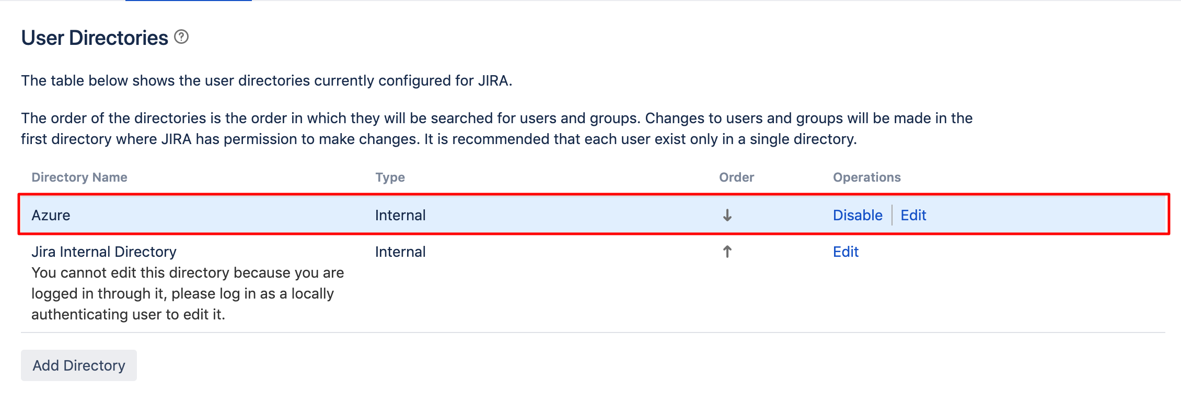The width and height of the screenshot is (1181, 404).
Task: Click the help icon beside User Directories
Action: pyautogui.click(x=181, y=37)
